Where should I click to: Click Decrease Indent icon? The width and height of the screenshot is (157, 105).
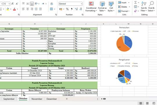click(36, 9)
